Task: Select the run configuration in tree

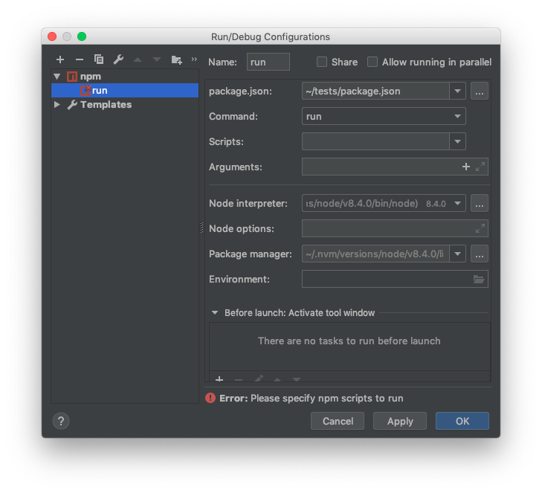Action: pyautogui.click(x=100, y=91)
